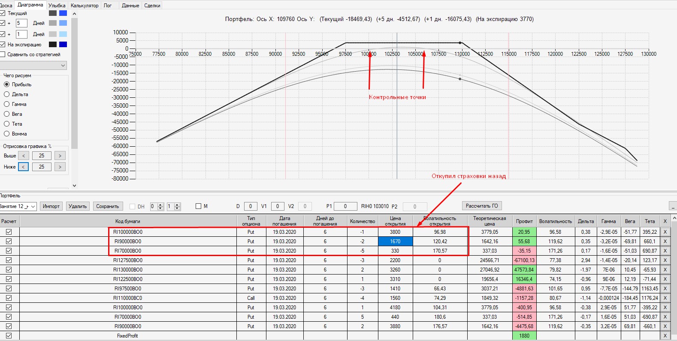Click the Рассчитать ГО button

click(482, 206)
